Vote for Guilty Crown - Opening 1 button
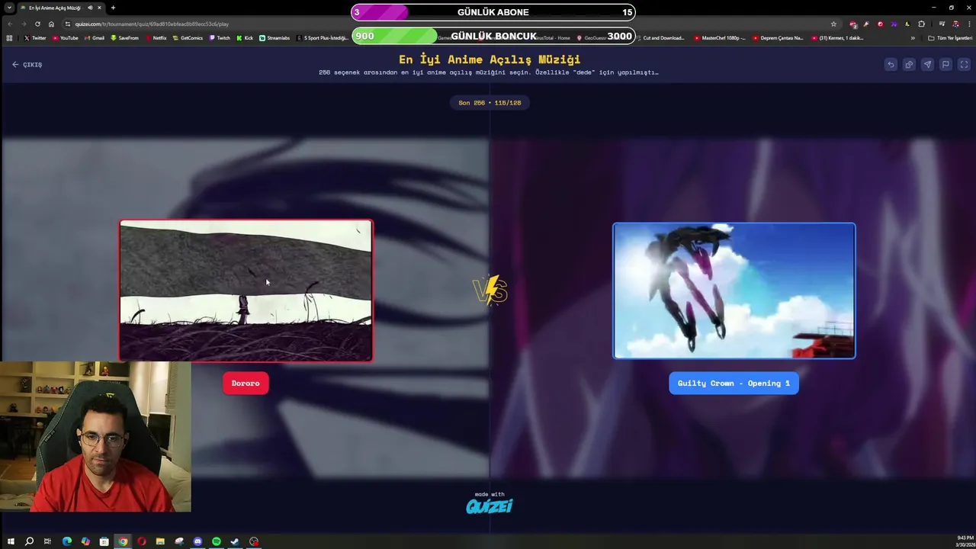Image resolution: width=976 pixels, height=549 pixels. (x=734, y=384)
